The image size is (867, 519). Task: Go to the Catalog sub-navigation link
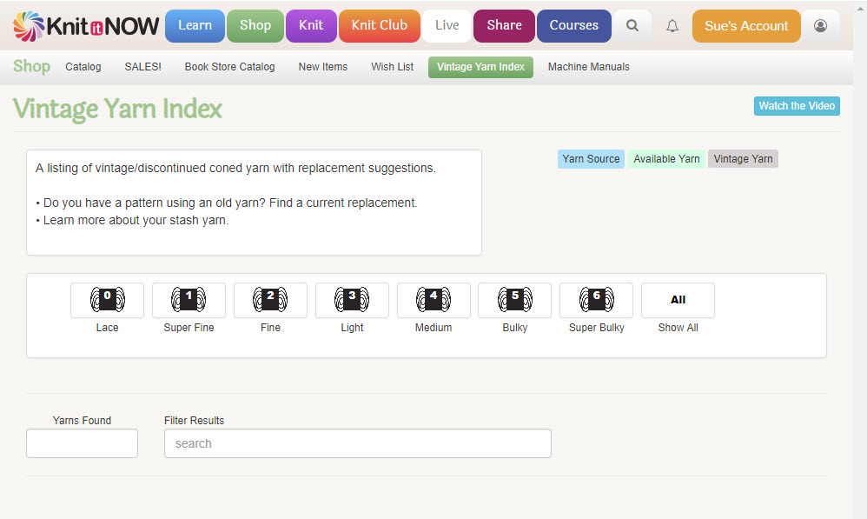(x=83, y=67)
